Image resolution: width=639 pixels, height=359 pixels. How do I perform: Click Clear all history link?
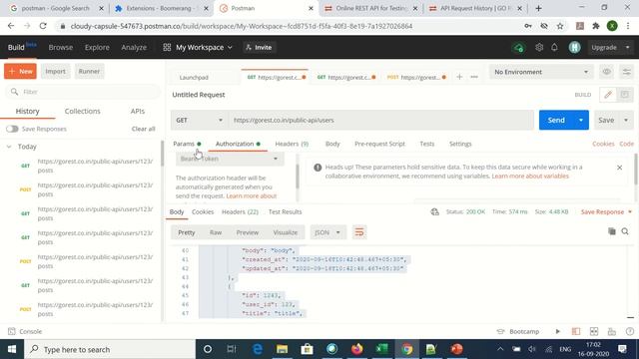pyautogui.click(x=144, y=129)
